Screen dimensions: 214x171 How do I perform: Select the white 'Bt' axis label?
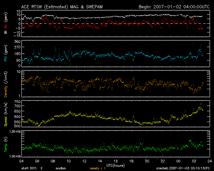click(x=6, y=32)
